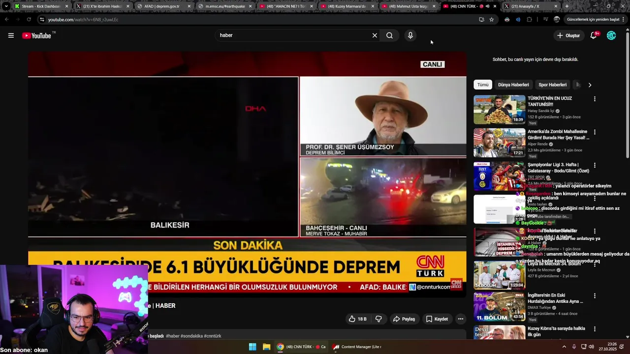The height and width of the screenshot is (354, 630).
Task: Open the '11. BÖLÜM' DMAX thumbnail
Action: tap(499, 307)
